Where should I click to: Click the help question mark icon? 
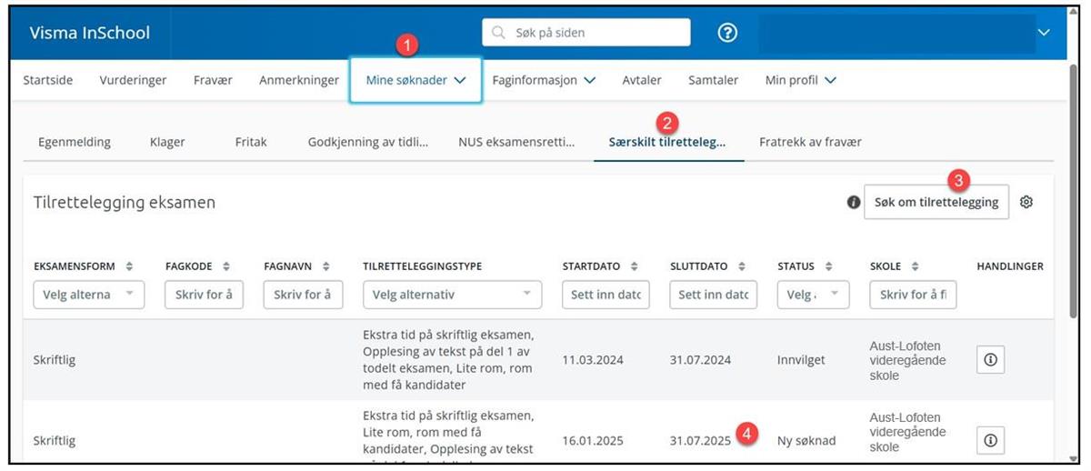click(x=726, y=33)
